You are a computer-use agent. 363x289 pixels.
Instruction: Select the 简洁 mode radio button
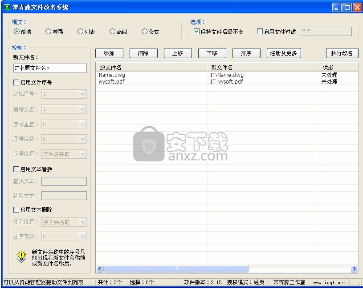point(16,32)
